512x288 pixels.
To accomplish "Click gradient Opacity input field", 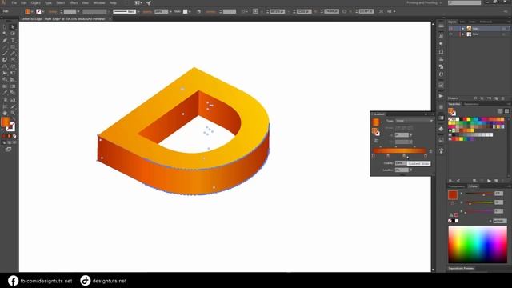I will [400, 163].
